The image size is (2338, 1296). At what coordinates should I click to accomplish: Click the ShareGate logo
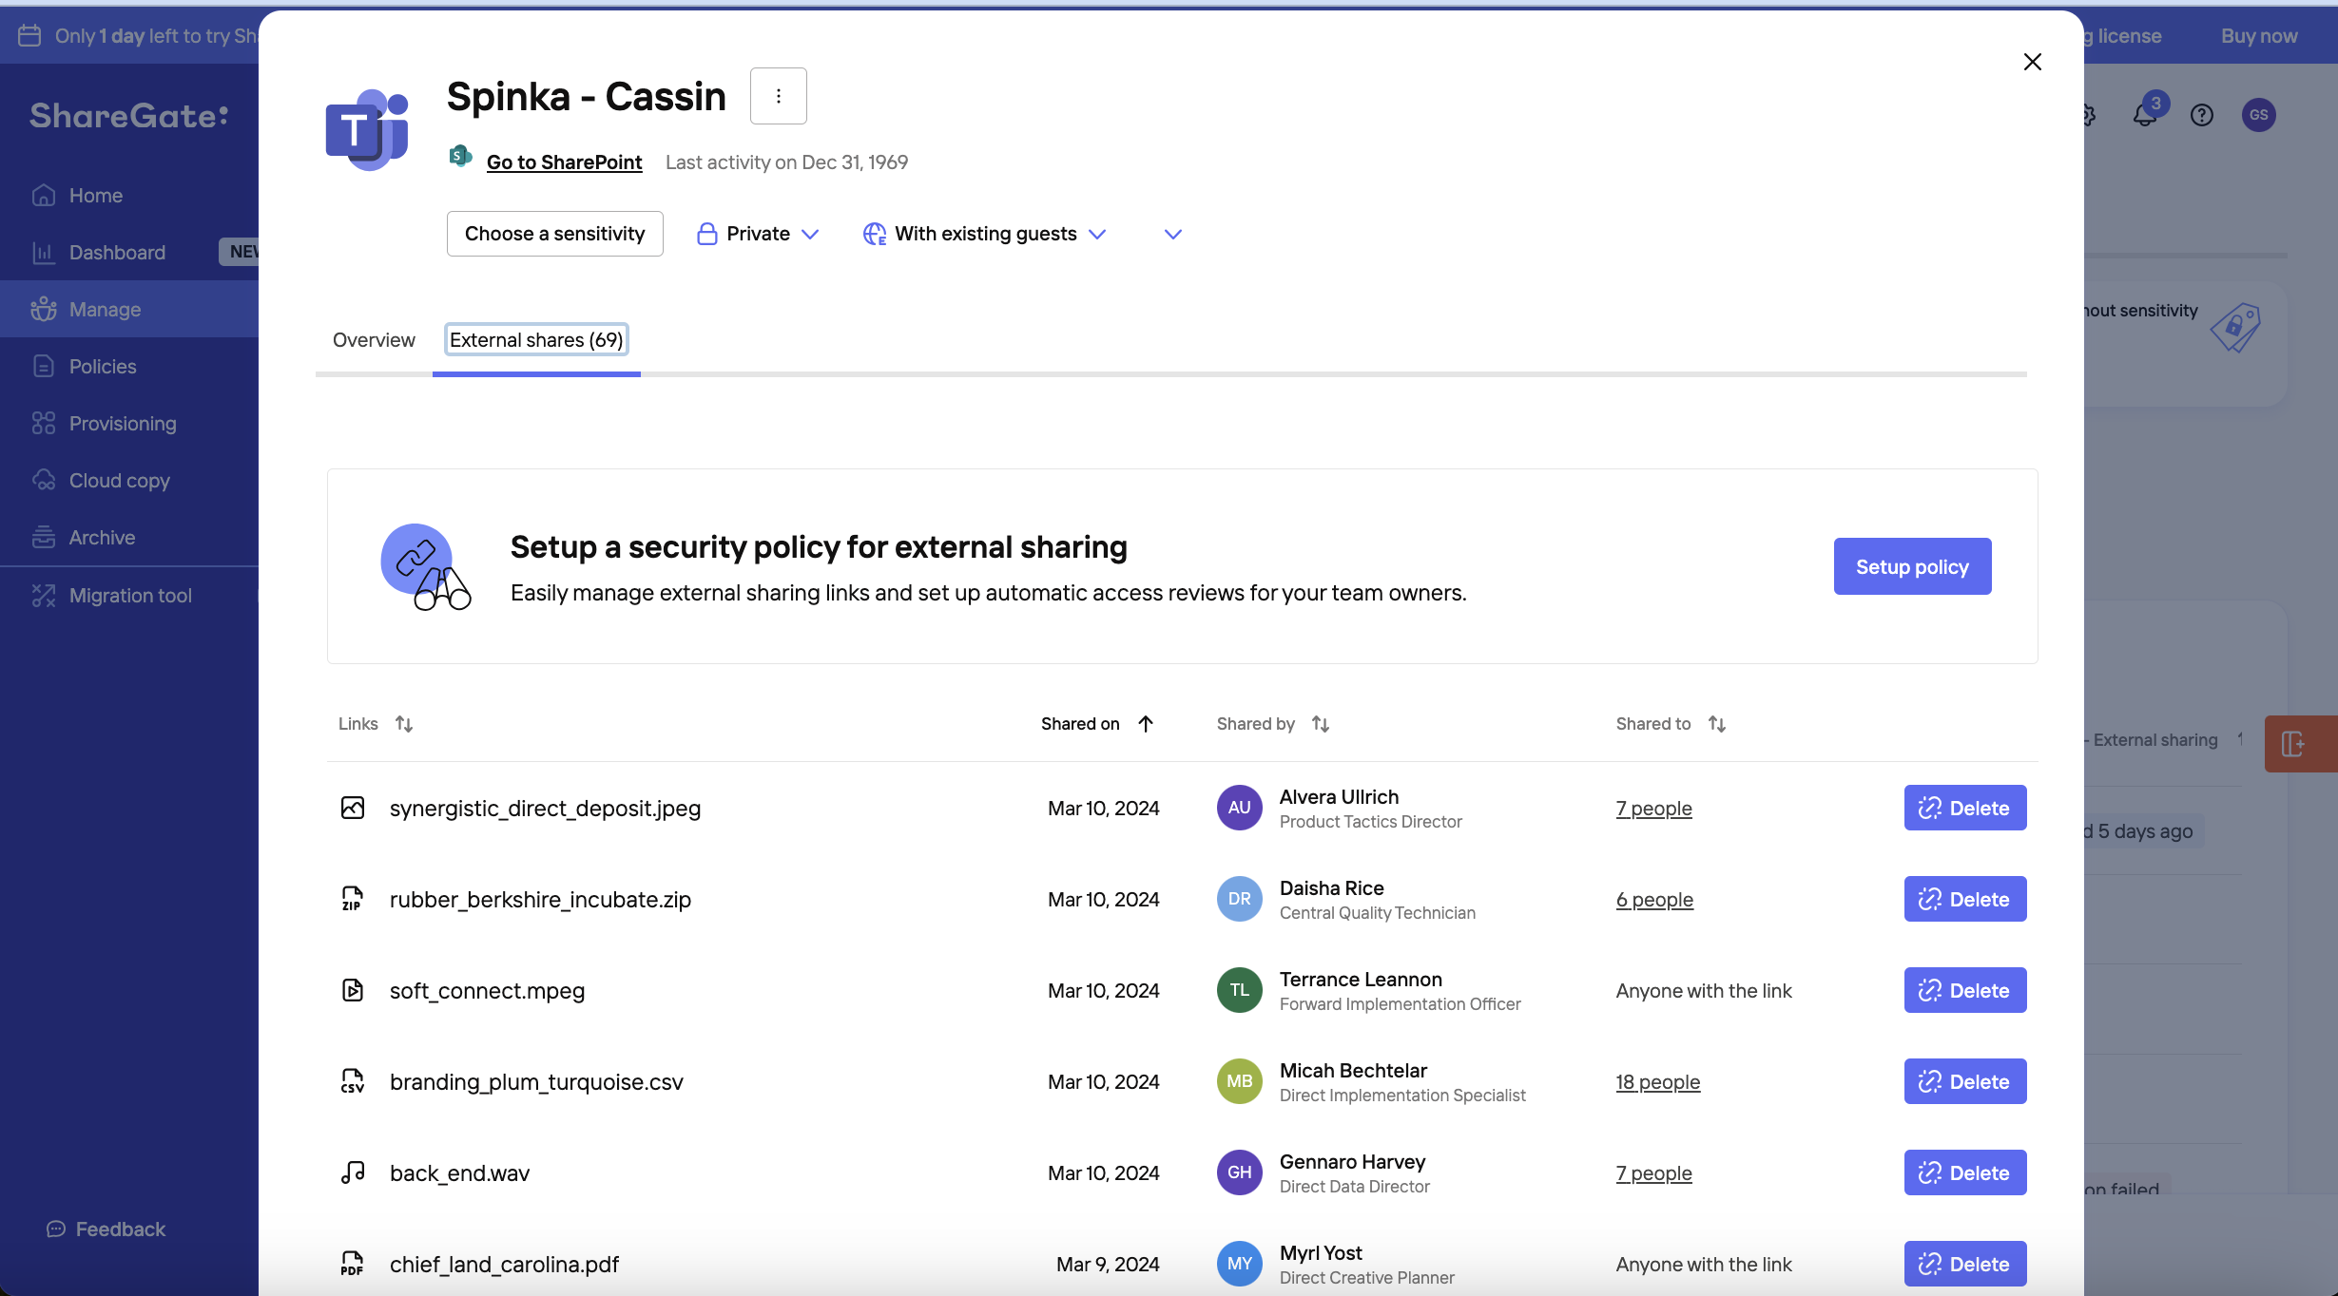point(129,116)
